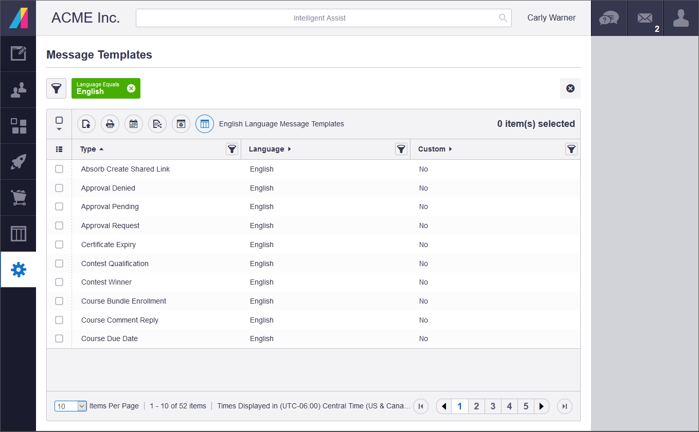
Task: Open the Reports section from the sidebar
Action: pos(18,233)
